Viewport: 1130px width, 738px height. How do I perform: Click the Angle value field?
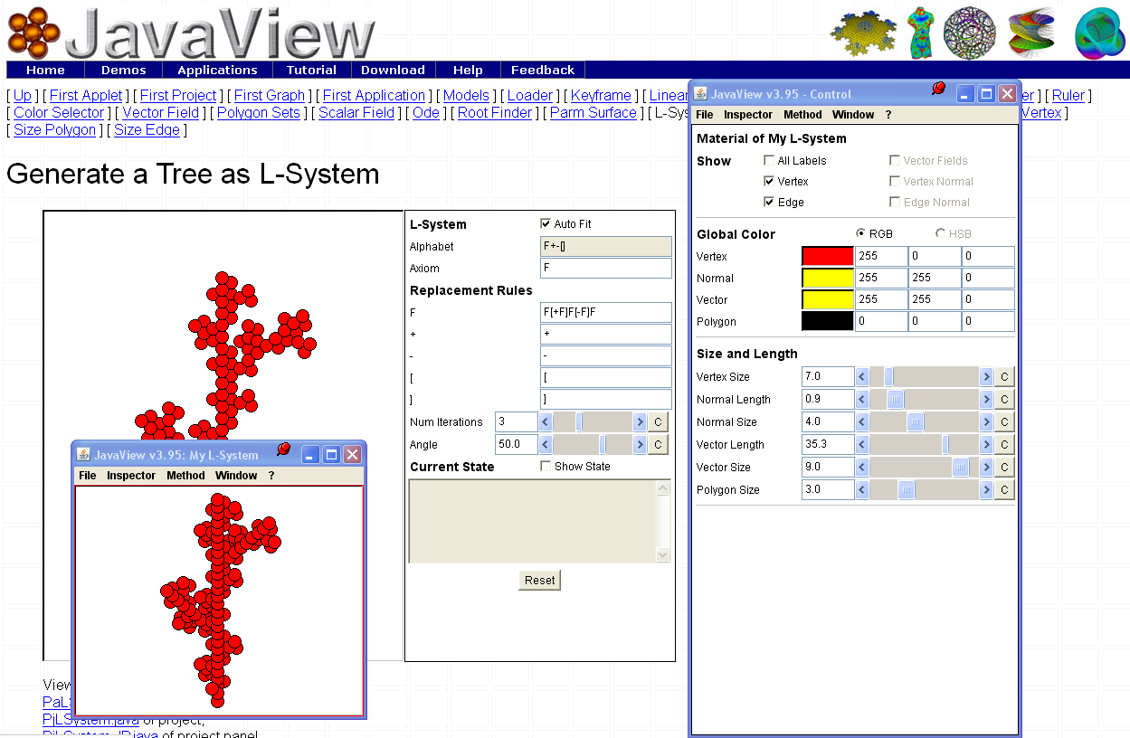(517, 445)
